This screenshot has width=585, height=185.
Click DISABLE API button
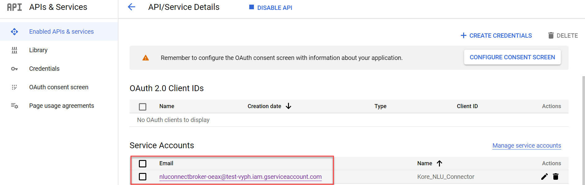pos(271,7)
